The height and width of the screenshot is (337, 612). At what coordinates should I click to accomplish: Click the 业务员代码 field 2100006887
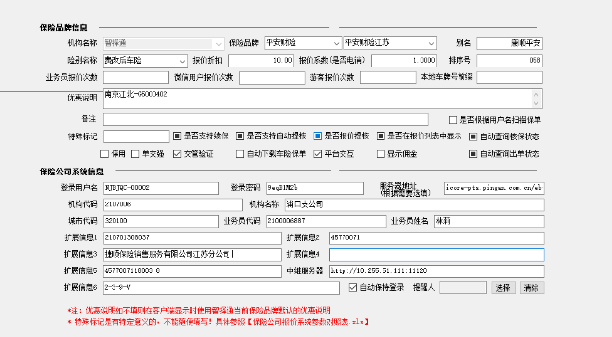click(326, 221)
